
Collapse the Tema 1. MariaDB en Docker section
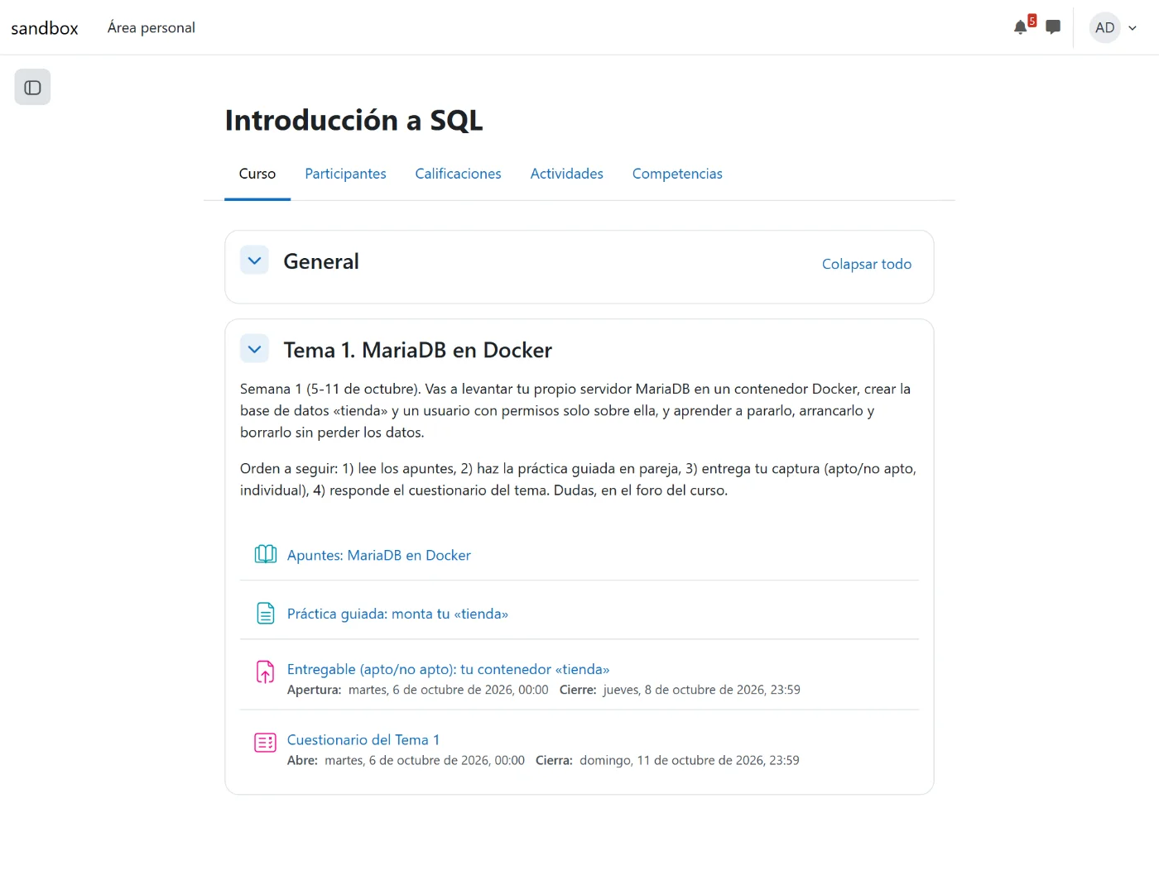pos(254,349)
